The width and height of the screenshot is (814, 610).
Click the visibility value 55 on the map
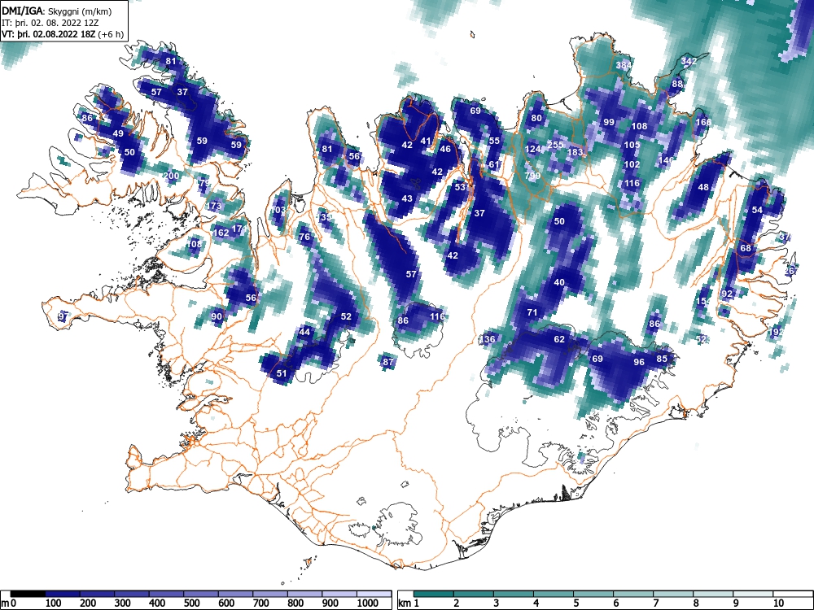click(494, 141)
